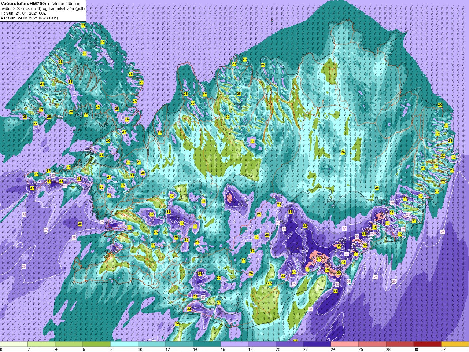
Task: Click the 12–14 m/s teal scale swatch
Action: click(179, 344)
